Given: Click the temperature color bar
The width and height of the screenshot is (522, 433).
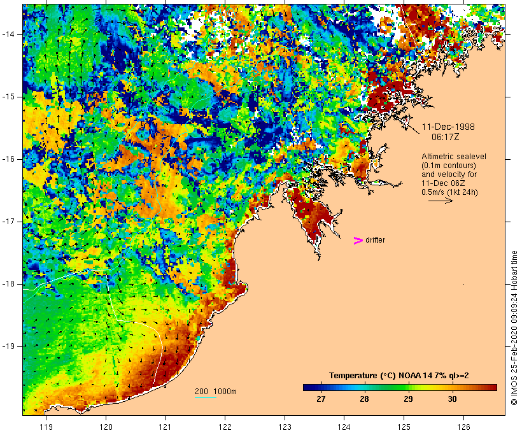Looking at the screenshot, I should pos(400,387).
